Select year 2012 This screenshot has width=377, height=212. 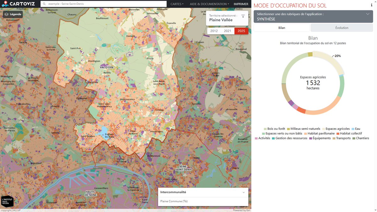click(x=214, y=31)
